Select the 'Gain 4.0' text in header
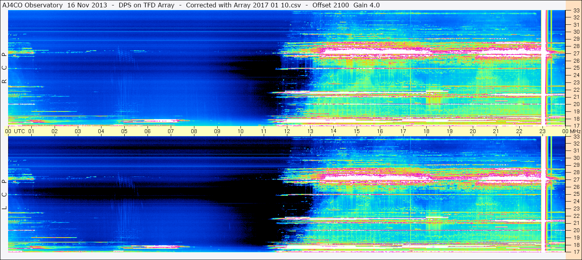 [366, 5]
